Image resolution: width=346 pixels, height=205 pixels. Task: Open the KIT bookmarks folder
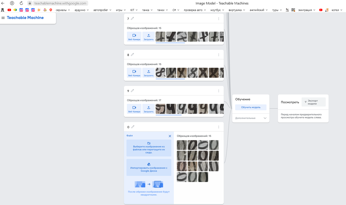pos(134,10)
